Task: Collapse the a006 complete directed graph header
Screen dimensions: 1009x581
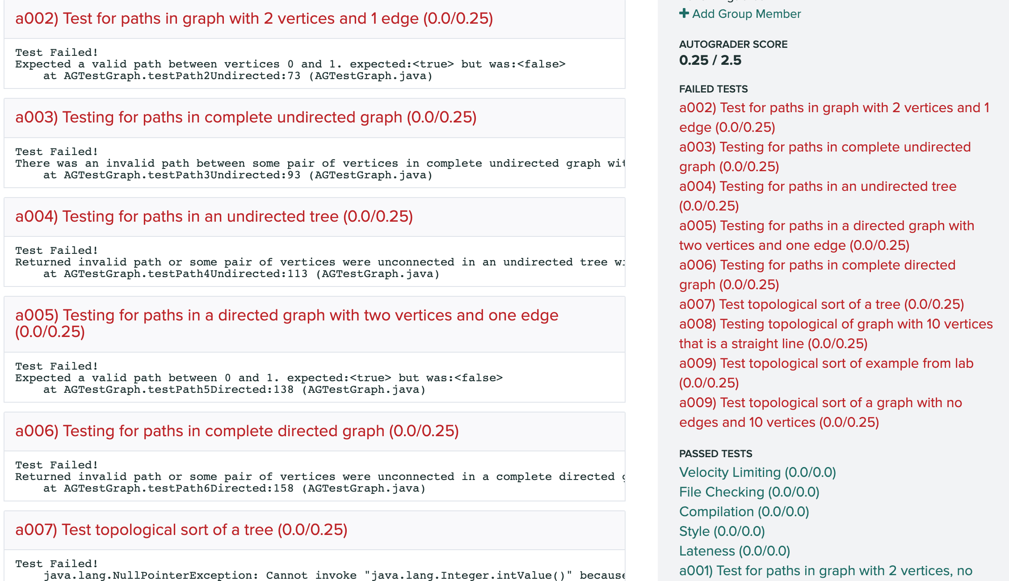Action: [237, 431]
